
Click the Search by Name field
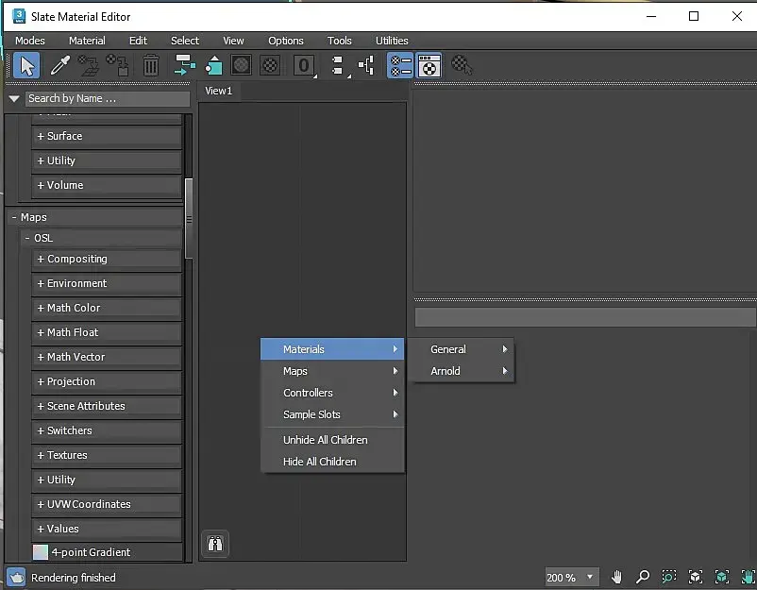108,98
